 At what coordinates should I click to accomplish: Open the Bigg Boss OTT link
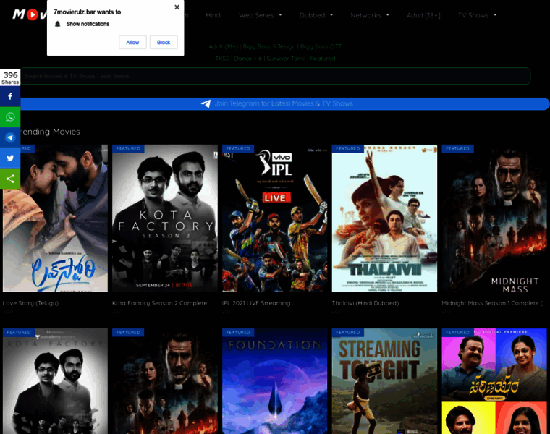pos(321,46)
